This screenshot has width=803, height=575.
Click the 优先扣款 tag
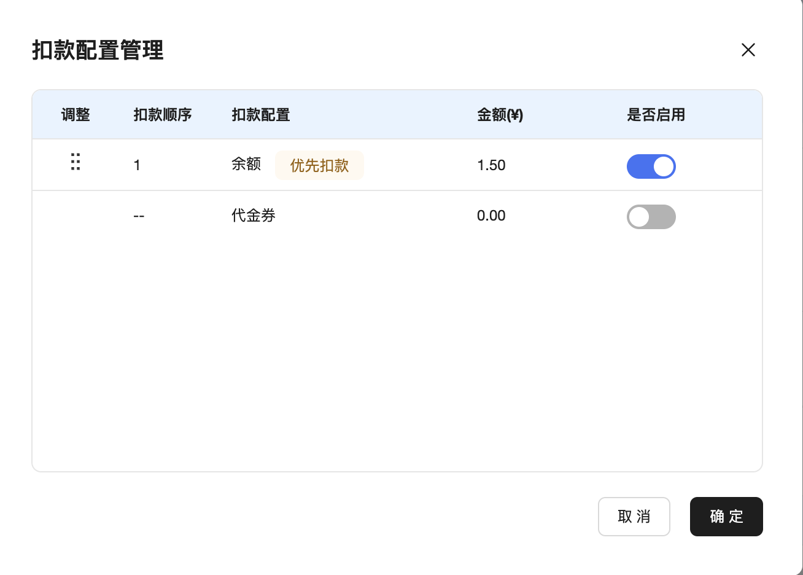(x=319, y=165)
